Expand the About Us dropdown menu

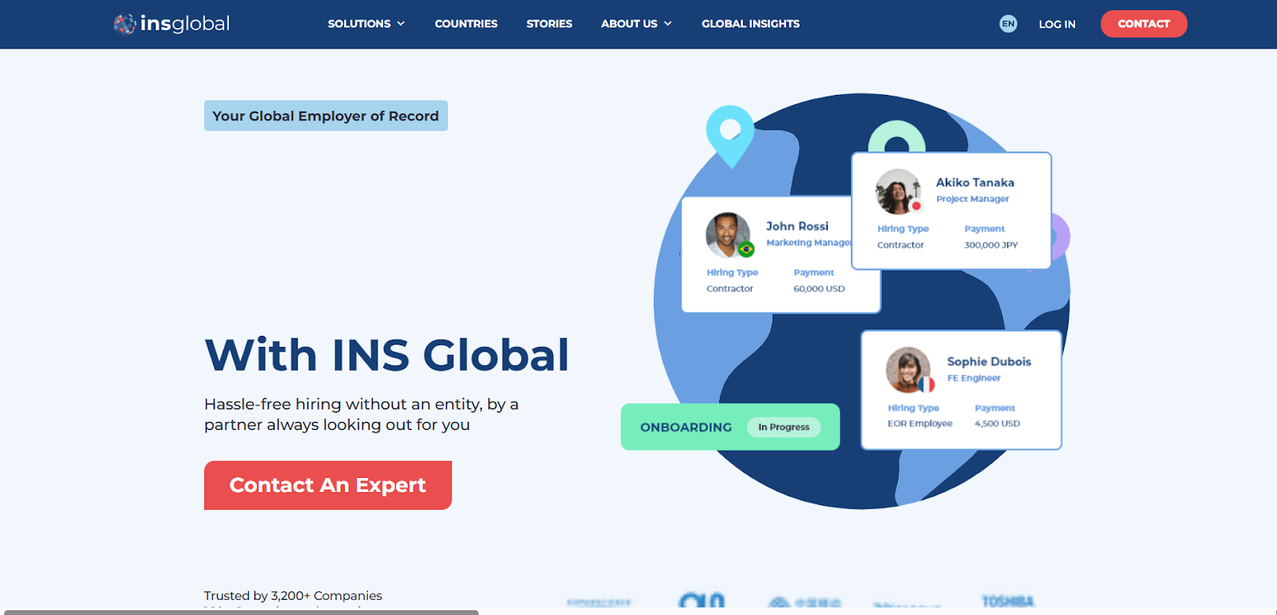click(636, 24)
